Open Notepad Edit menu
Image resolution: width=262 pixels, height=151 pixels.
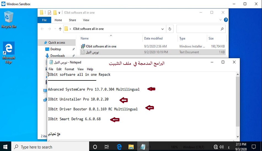59,69
